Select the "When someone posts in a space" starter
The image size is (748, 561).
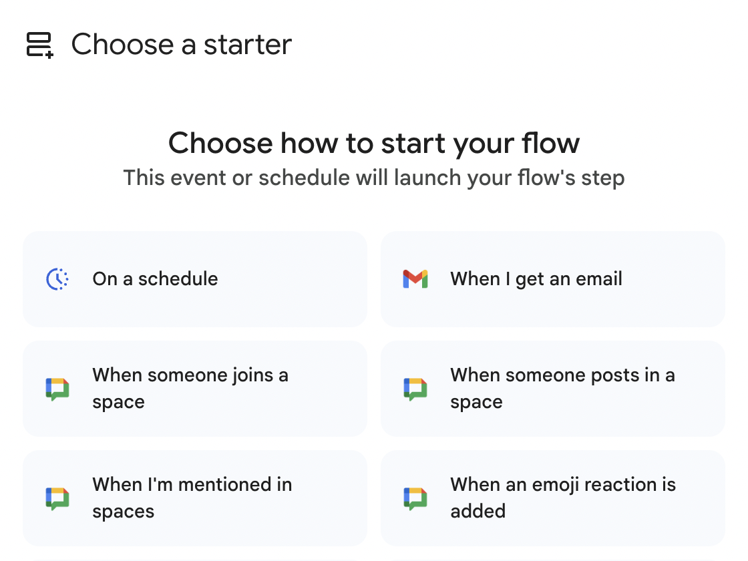click(552, 388)
